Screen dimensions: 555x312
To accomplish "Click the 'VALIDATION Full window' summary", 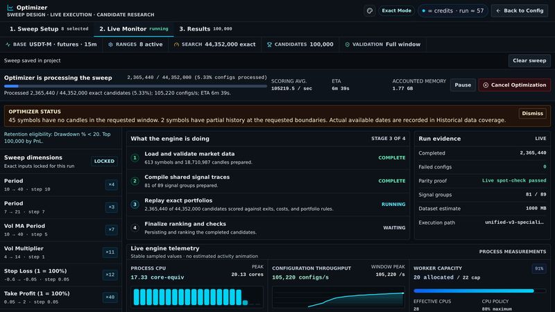I will tap(383, 44).
